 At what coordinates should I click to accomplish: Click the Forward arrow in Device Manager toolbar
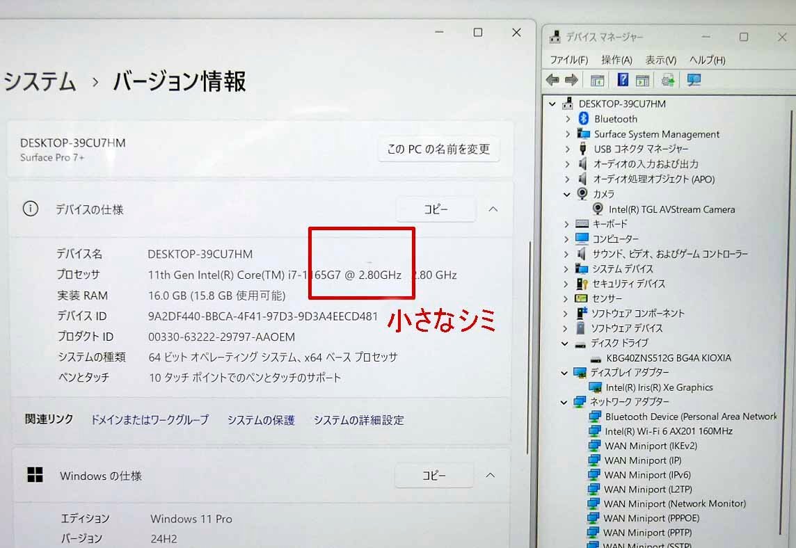coord(572,80)
